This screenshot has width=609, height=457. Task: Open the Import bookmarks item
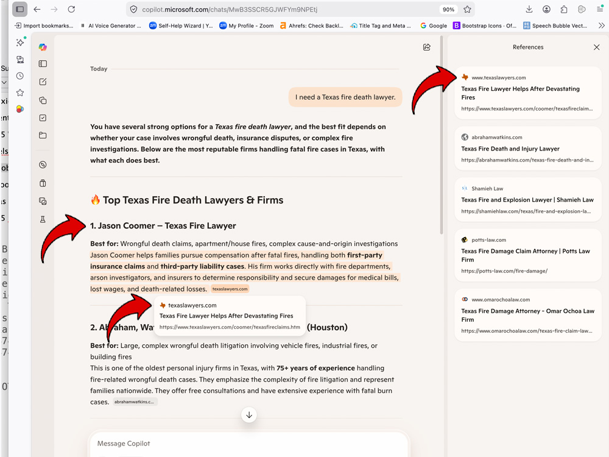tap(44, 26)
